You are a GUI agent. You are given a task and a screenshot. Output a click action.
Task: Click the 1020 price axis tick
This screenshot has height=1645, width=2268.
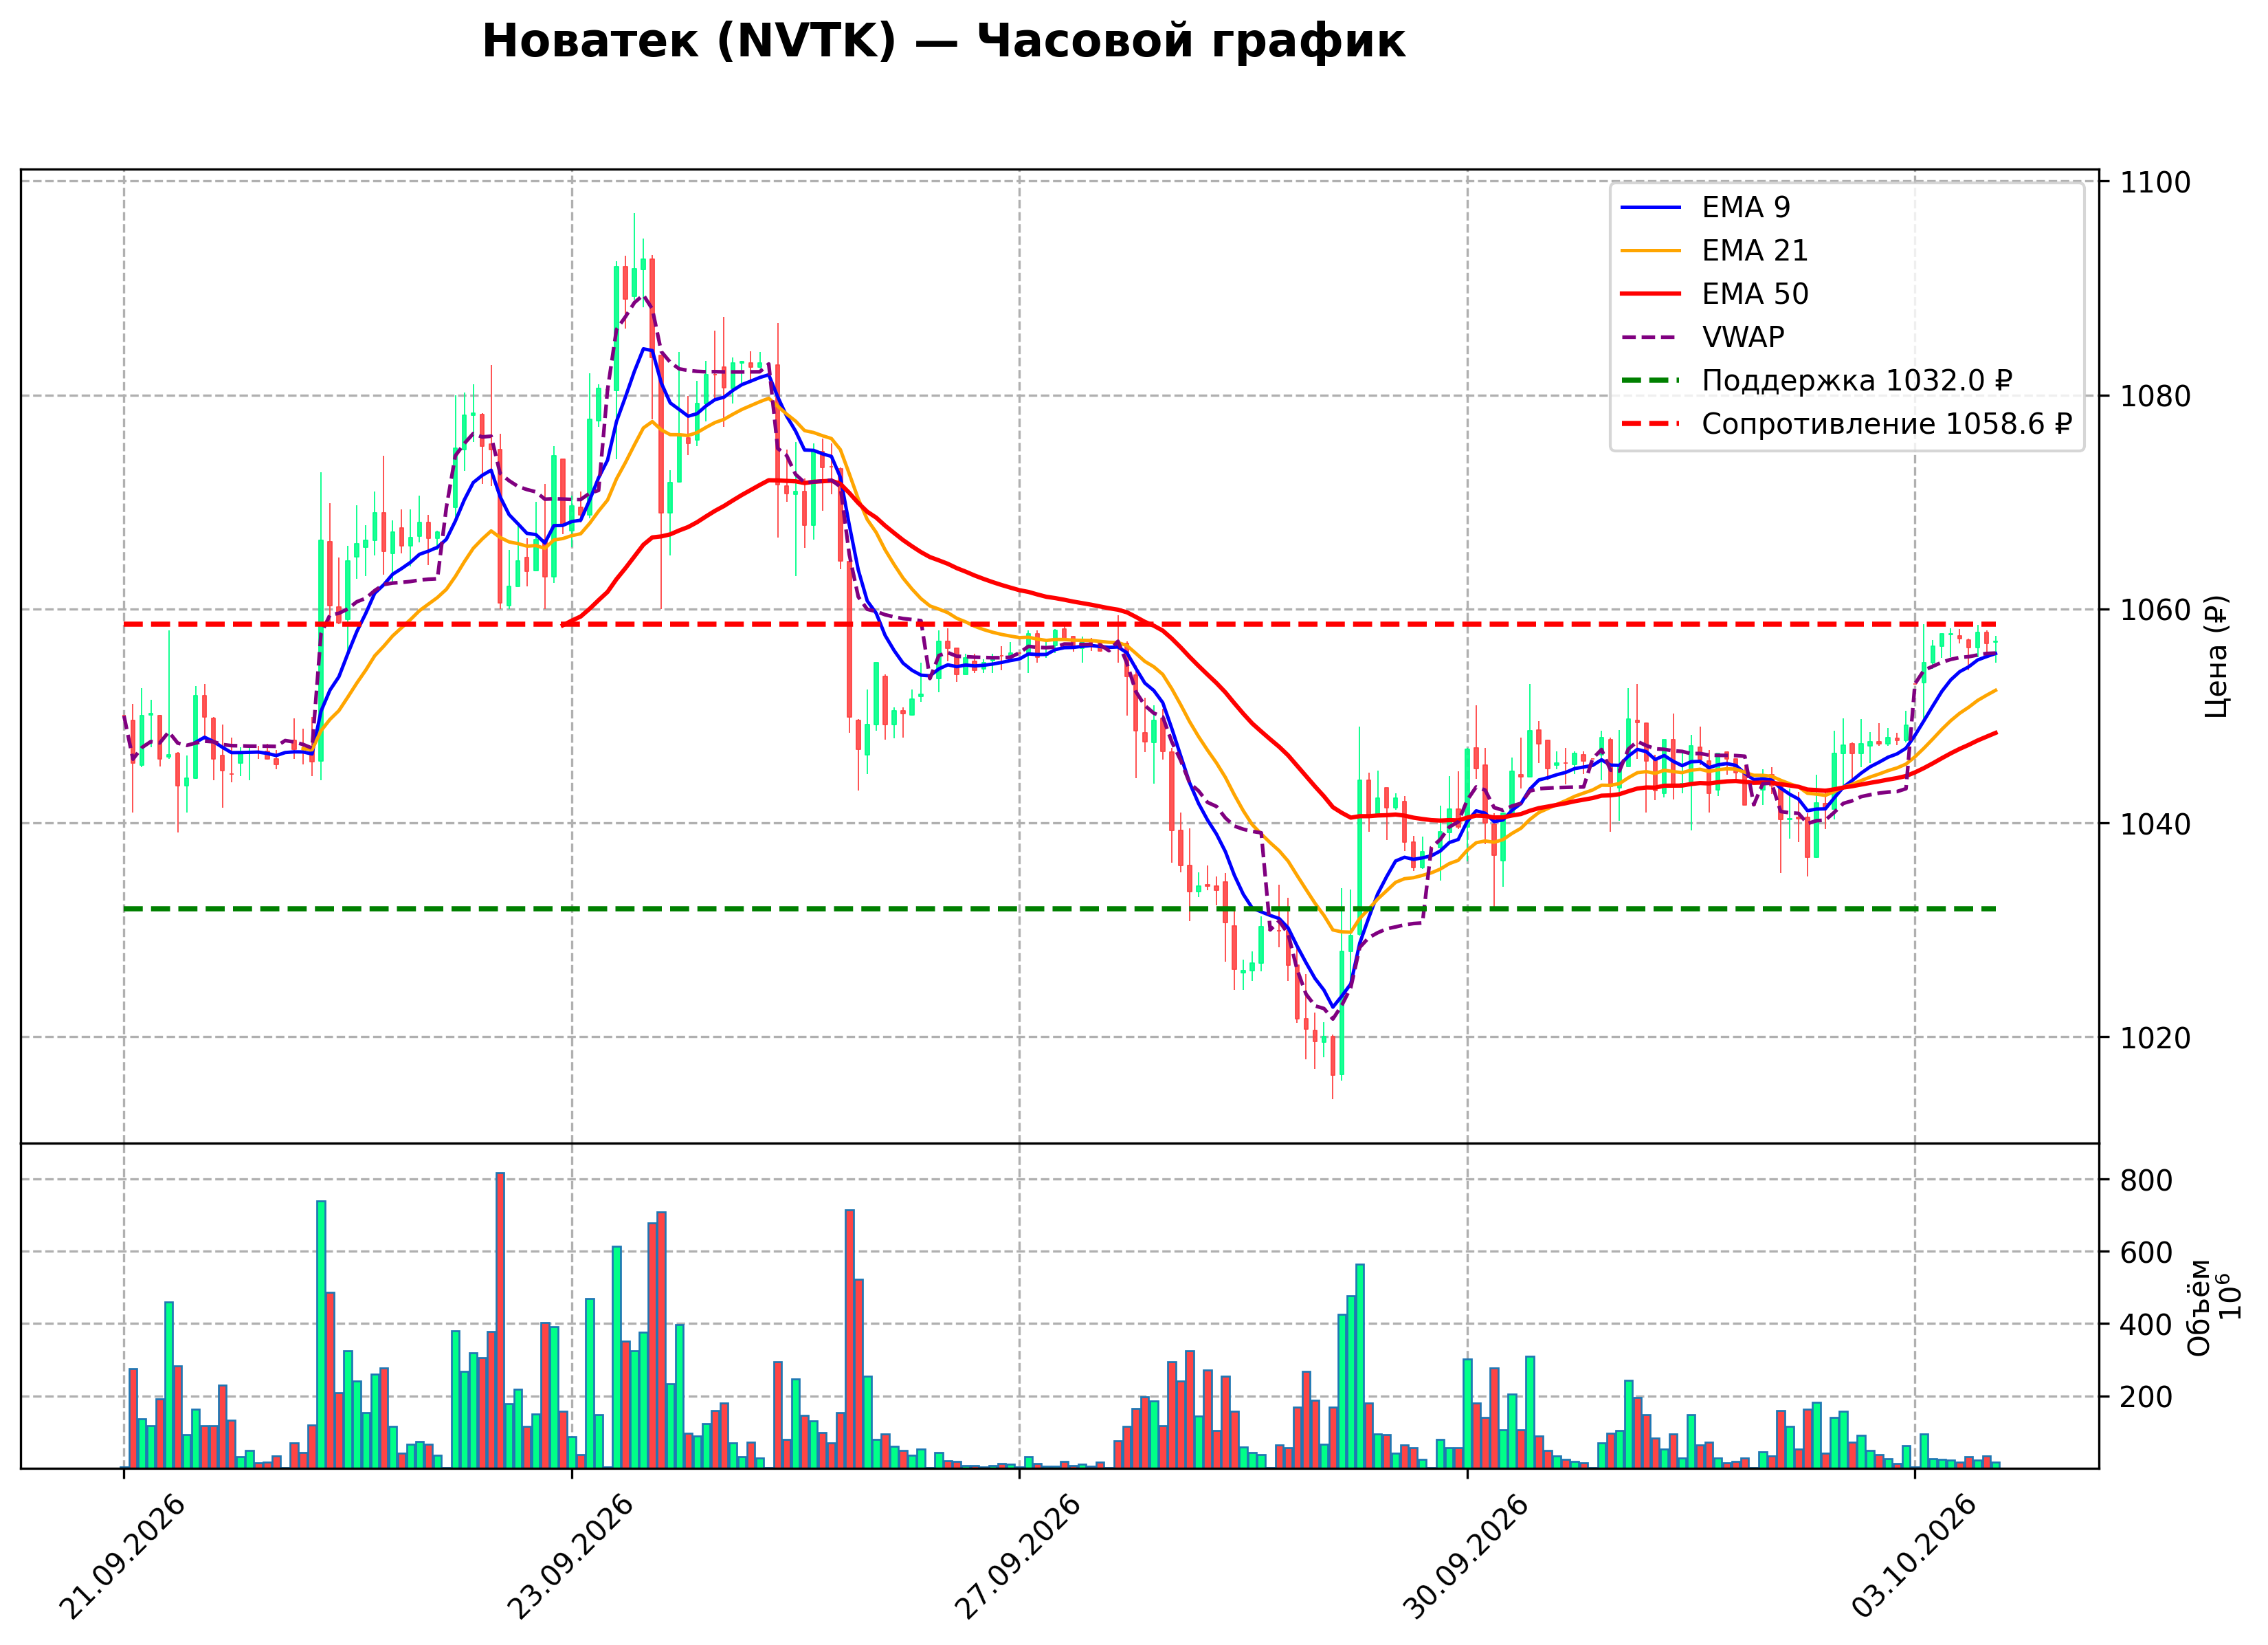coord(2156,1038)
